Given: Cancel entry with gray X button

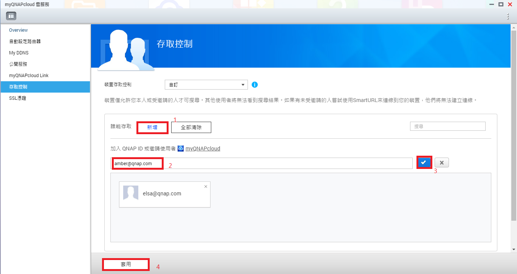Looking at the screenshot, I should (442, 163).
